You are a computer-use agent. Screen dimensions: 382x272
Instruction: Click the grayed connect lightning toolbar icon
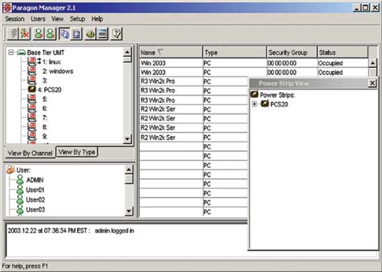coord(13,33)
